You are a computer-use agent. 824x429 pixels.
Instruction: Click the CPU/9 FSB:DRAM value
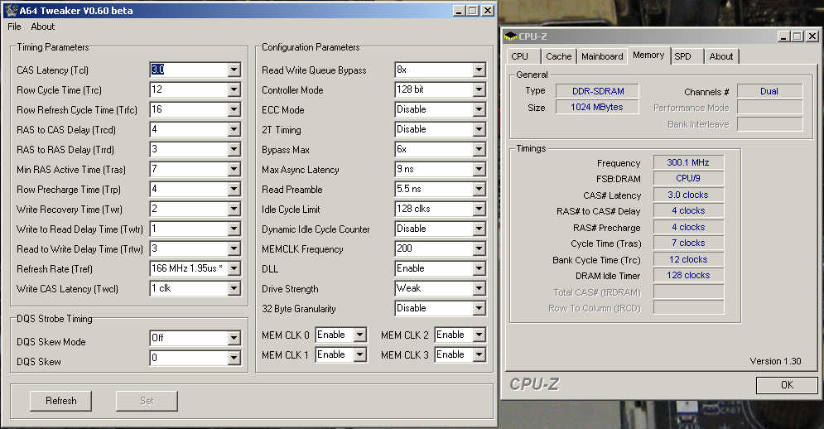[x=688, y=178]
